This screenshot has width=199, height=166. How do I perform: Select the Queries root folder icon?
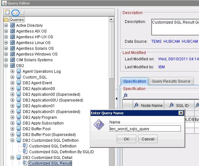(x=6, y=20)
